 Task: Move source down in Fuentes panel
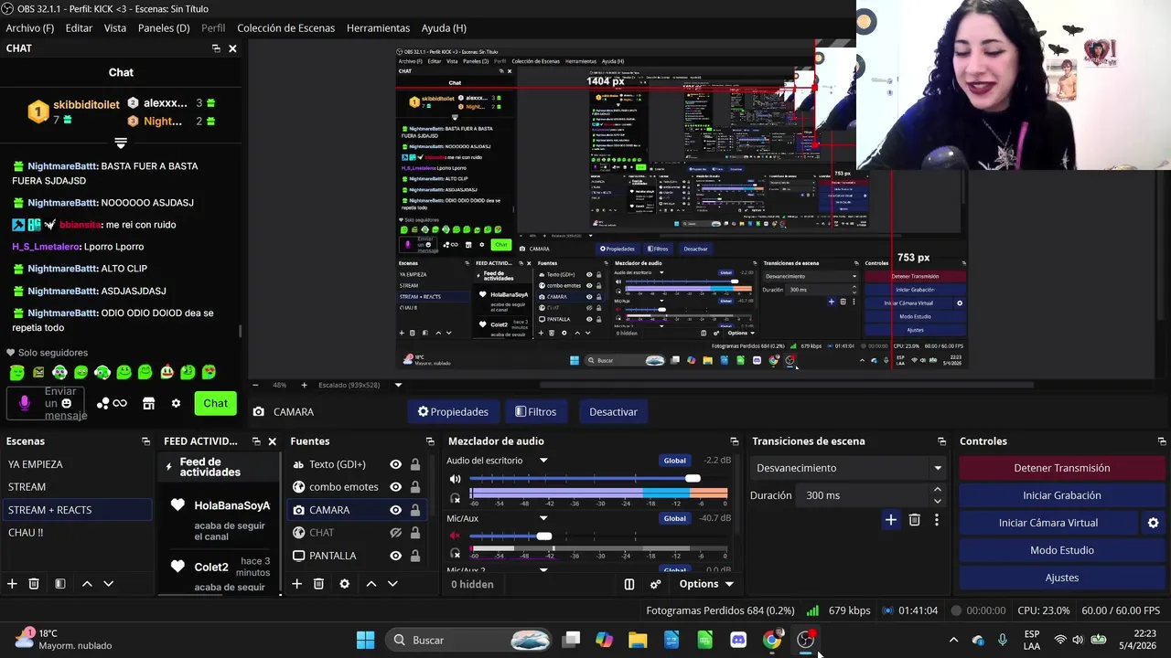[x=392, y=584]
